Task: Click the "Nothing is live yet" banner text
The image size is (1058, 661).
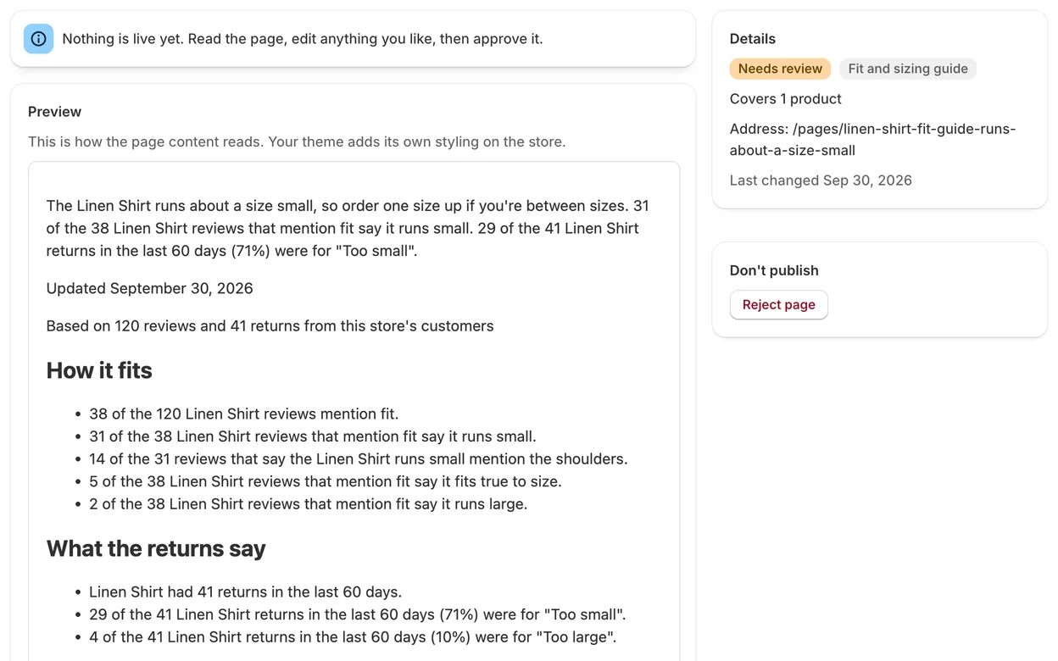Action: 303,39
